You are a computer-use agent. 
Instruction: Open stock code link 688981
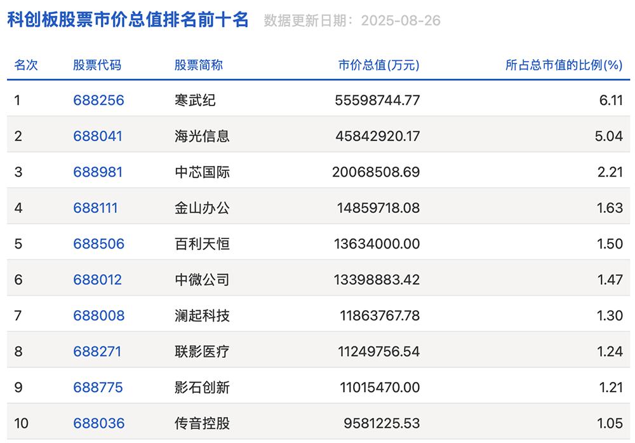(98, 172)
